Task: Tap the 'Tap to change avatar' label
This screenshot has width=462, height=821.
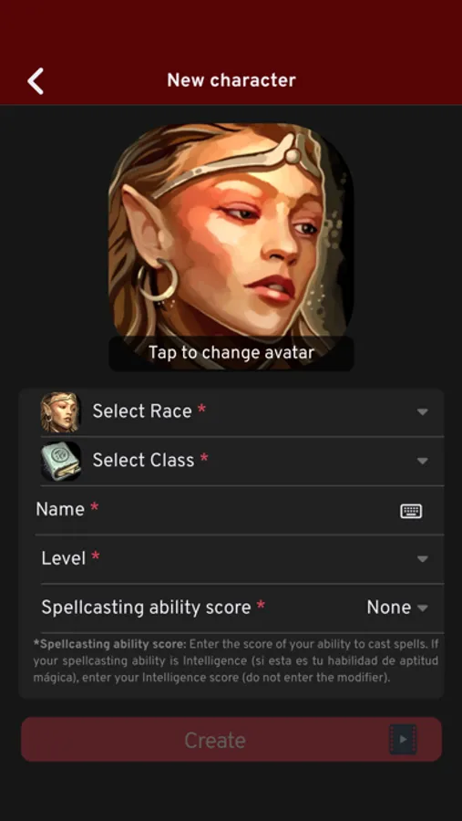Action: (x=231, y=352)
